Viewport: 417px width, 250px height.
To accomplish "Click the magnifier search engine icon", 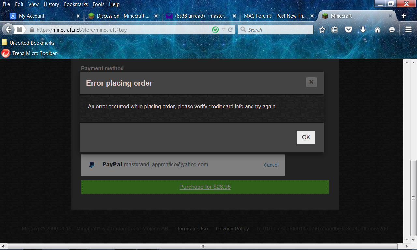I will pyautogui.click(x=243, y=30).
